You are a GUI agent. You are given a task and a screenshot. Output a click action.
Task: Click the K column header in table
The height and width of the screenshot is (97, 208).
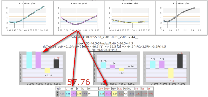pos(84,89)
